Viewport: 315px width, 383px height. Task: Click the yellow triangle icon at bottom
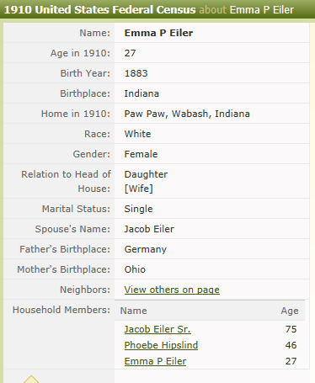[x=31, y=379]
